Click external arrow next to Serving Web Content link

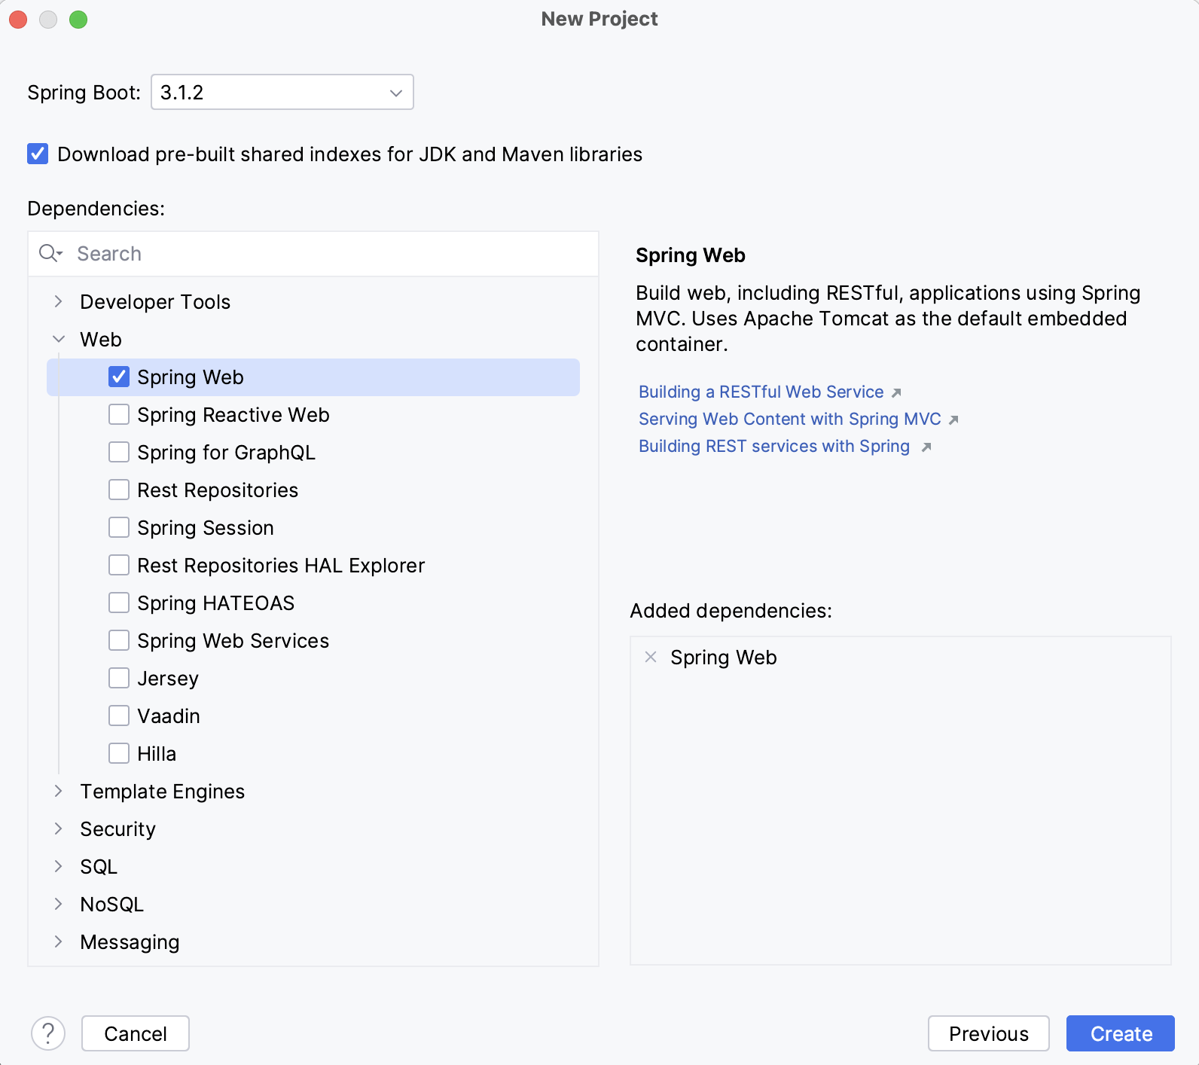953,420
